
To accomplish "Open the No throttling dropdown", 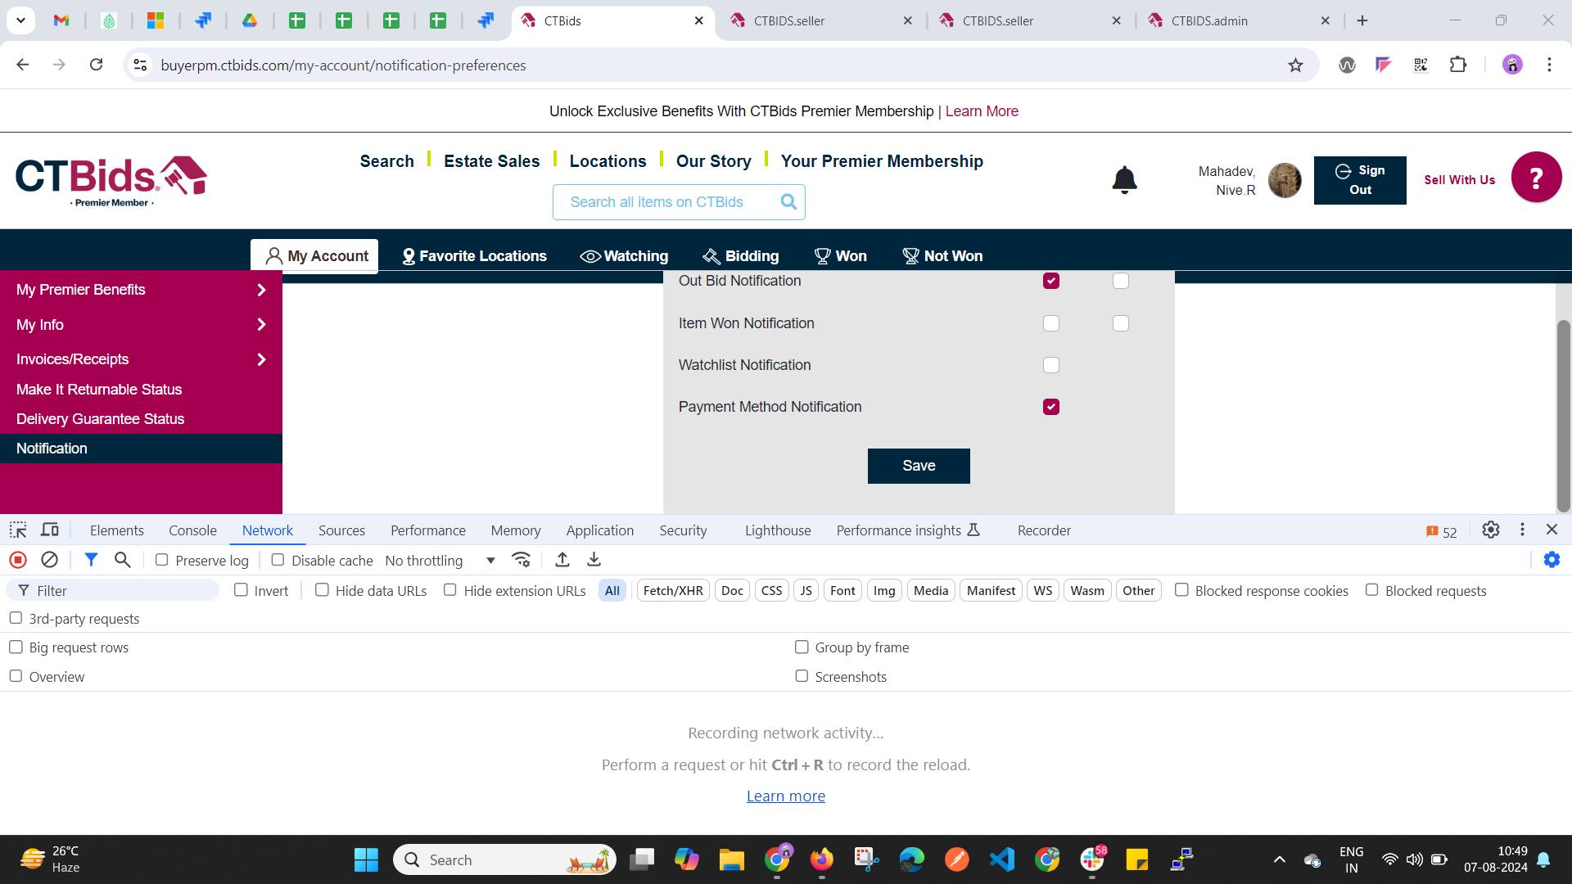I will point(440,561).
